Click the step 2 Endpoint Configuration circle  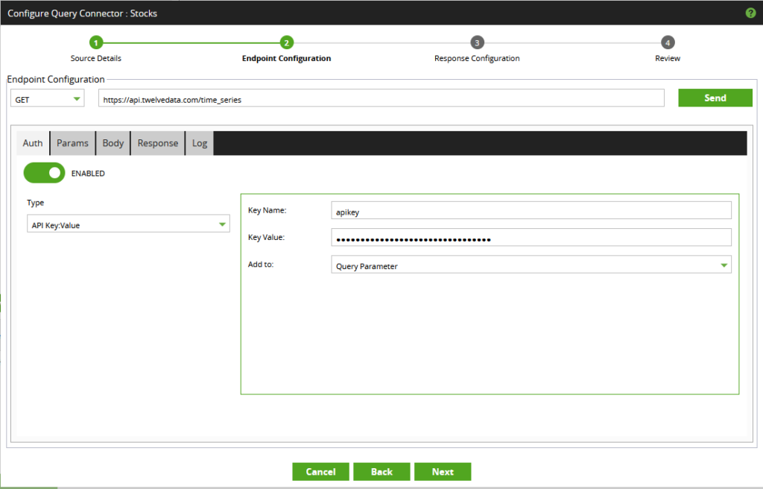coord(286,42)
